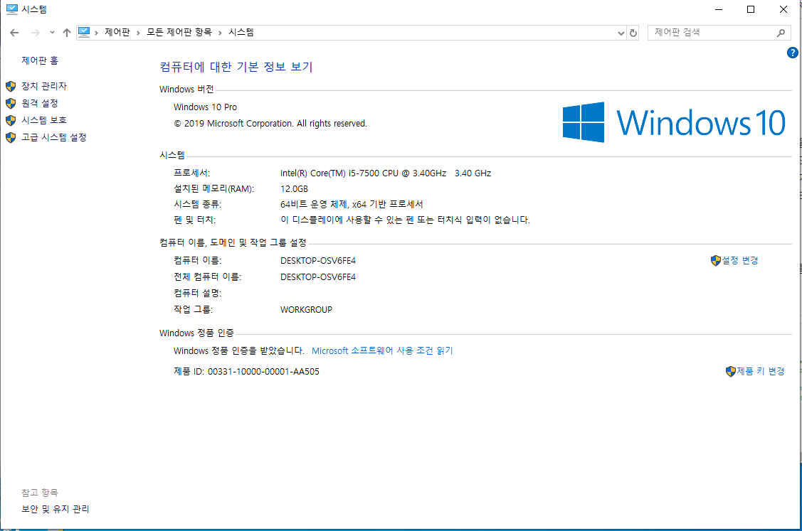Screen dimensions: 802x531
Task: Maximize the 시스템 window
Action: point(751,9)
